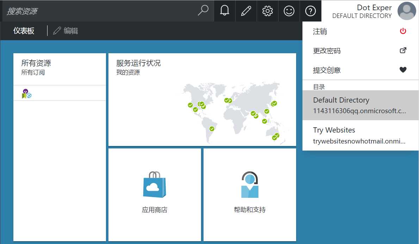Click the smiley feedback icon
The width and height of the screenshot is (419, 244).
pyautogui.click(x=289, y=11)
